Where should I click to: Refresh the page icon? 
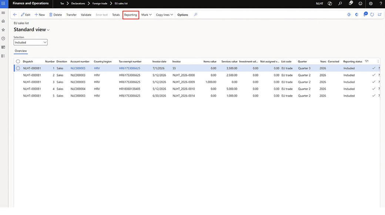[372, 15]
